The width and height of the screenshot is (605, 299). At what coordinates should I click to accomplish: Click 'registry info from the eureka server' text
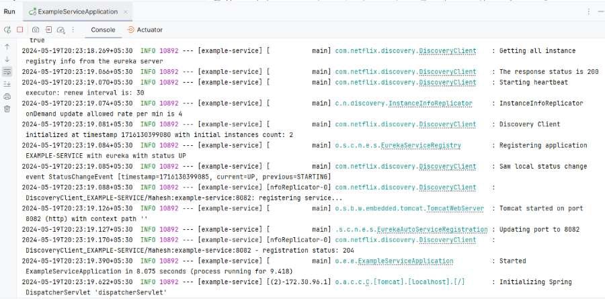(x=94, y=61)
